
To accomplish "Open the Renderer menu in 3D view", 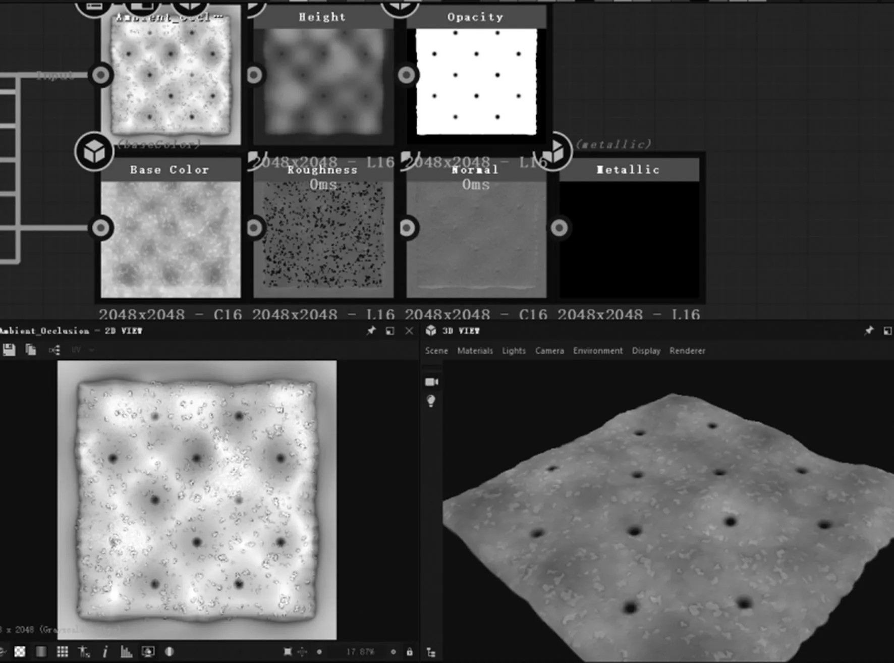I will 687,351.
